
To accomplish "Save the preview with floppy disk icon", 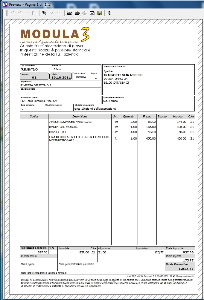I will 100,13.
